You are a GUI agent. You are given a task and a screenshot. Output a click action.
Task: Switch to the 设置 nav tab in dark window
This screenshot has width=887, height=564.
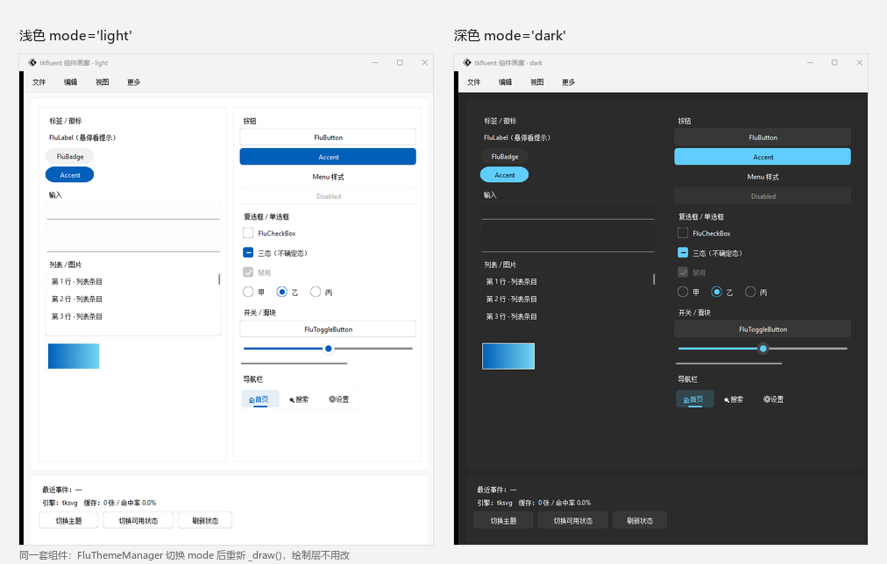773,399
